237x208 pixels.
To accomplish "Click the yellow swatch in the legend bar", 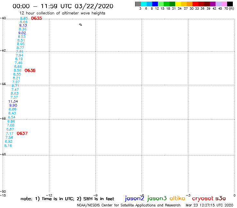I will (x=178, y=4).
